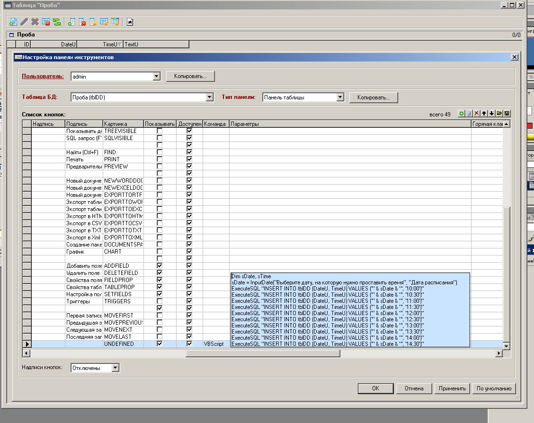Click the red X delete-button icon
Screen dimensions: 534x423
click(477, 114)
